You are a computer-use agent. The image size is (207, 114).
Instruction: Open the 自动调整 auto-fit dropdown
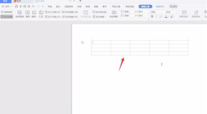tap(114, 14)
